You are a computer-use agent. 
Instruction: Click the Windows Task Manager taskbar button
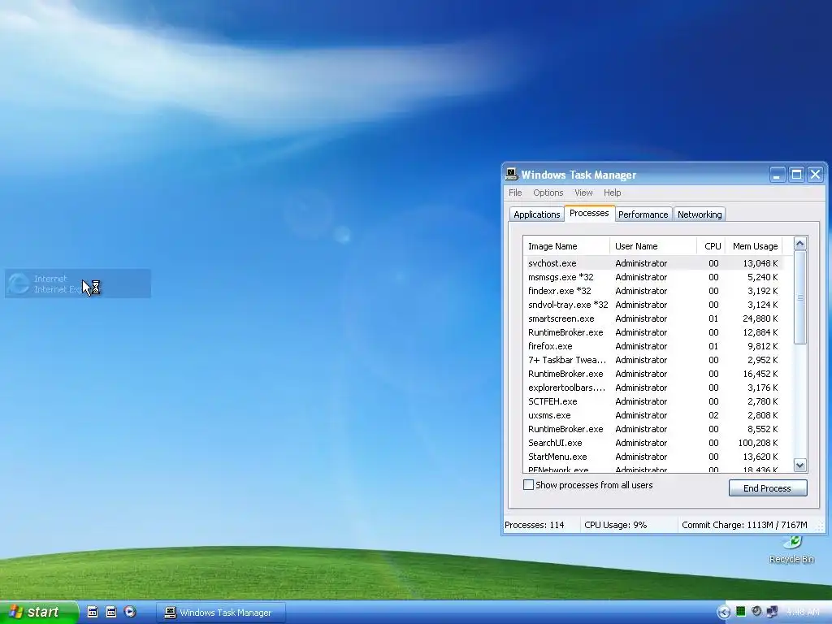[221, 613]
